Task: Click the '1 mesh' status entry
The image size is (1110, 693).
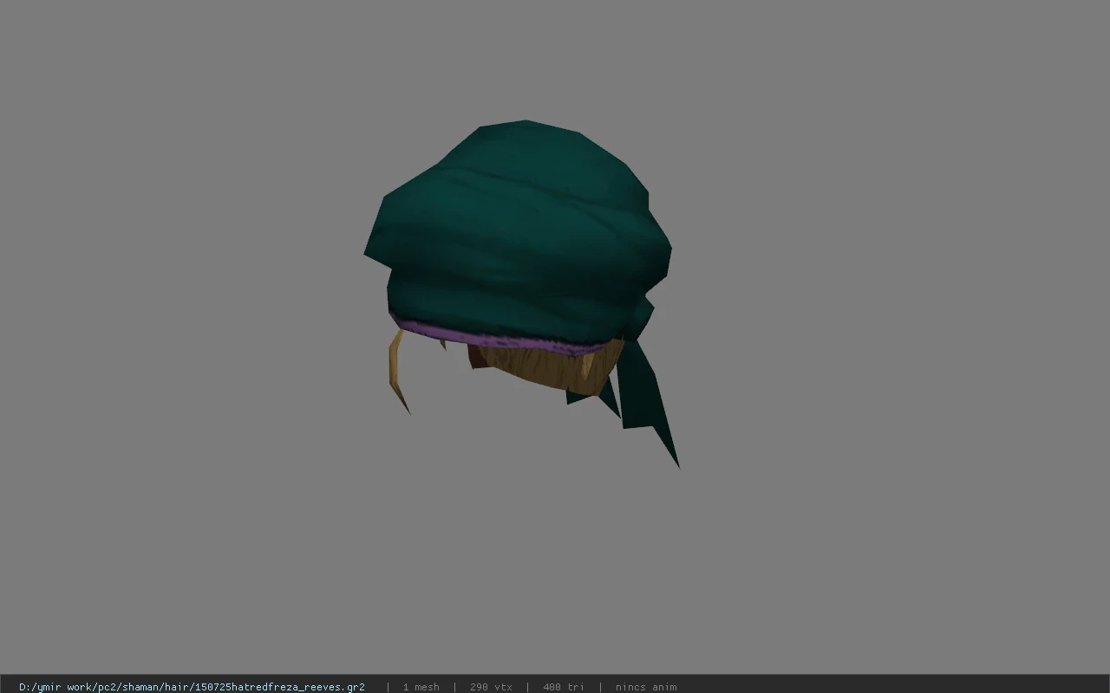Action: pyautogui.click(x=421, y=687)
